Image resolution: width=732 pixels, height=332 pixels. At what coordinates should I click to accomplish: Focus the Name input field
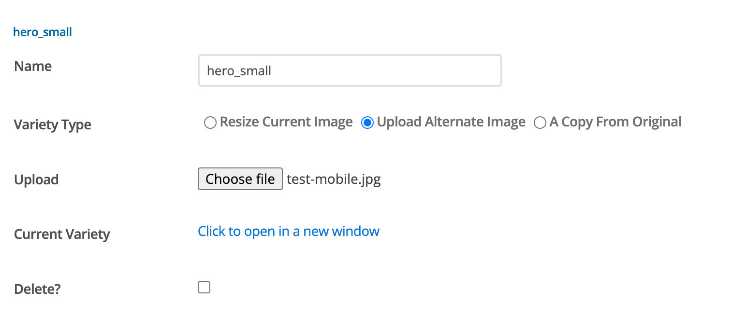[x=350, y=70]
